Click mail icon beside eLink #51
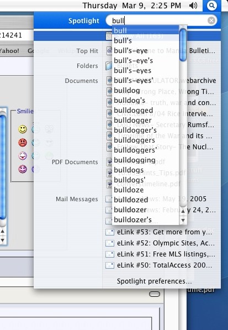 point(110,254)
